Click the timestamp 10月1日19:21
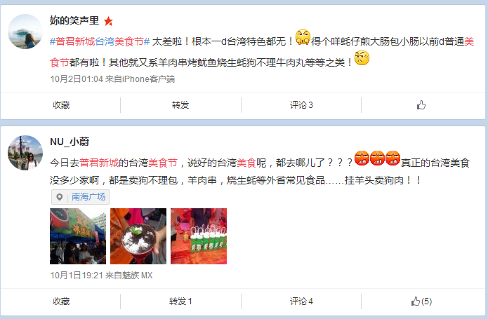The image size is (488, 319). tap(77, 276)
